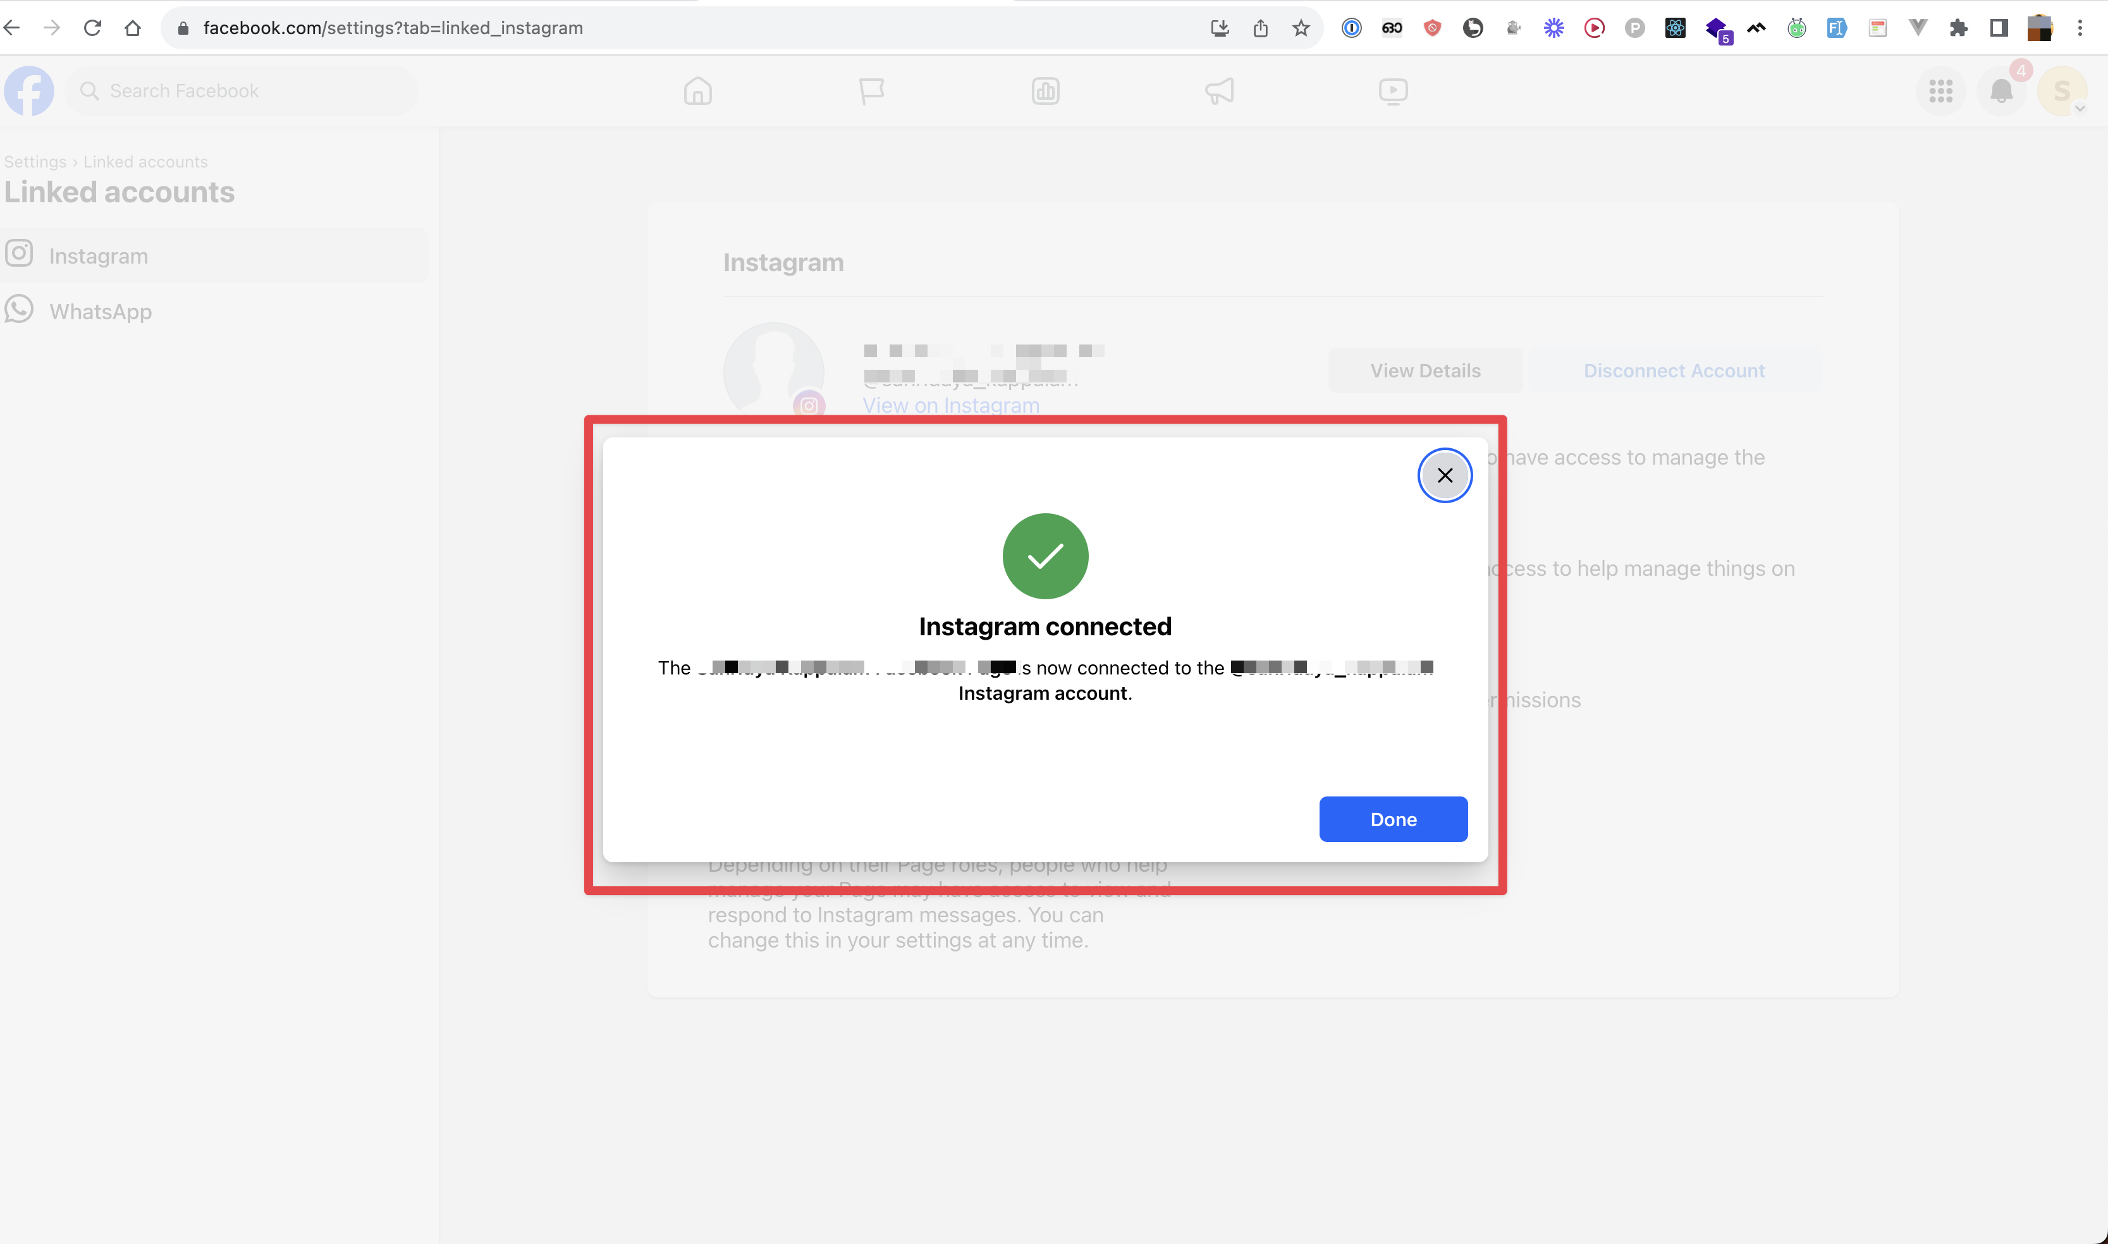
Task: Click the Facebook logo icon
Action: [x=29, y=90]
